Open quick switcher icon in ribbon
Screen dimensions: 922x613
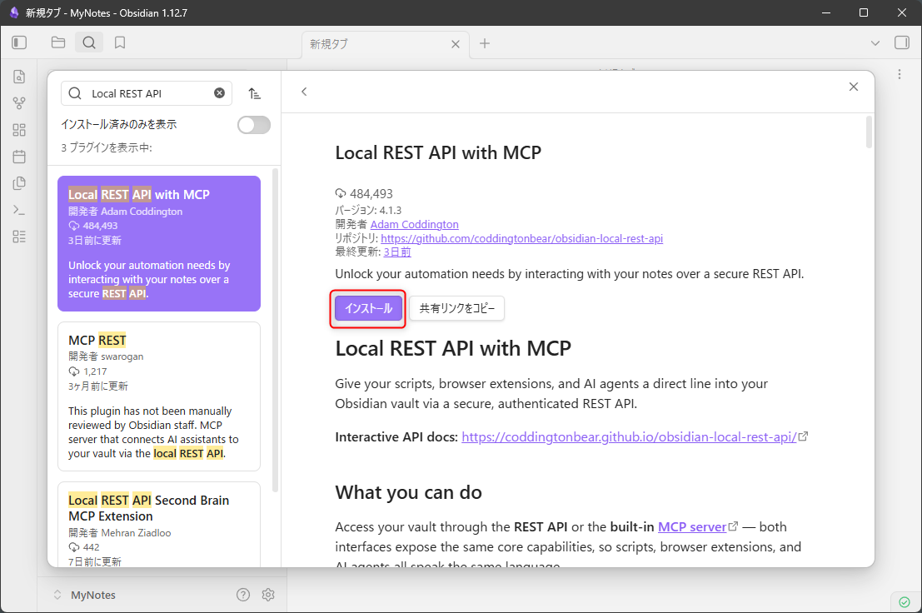click(x=19, y=77)
